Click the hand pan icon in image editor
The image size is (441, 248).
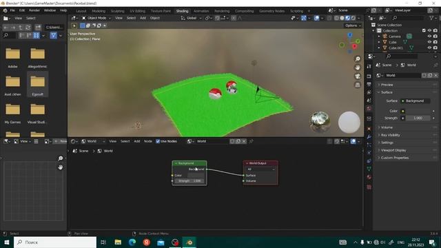[61, 167]
